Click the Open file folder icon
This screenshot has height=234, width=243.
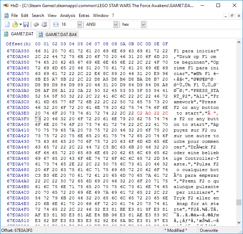[15, 24]
